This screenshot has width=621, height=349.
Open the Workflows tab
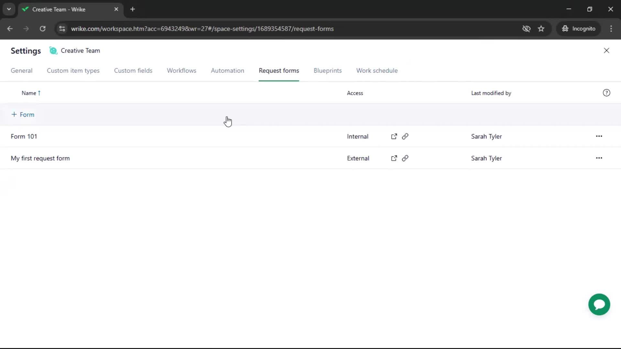(181, 70)
